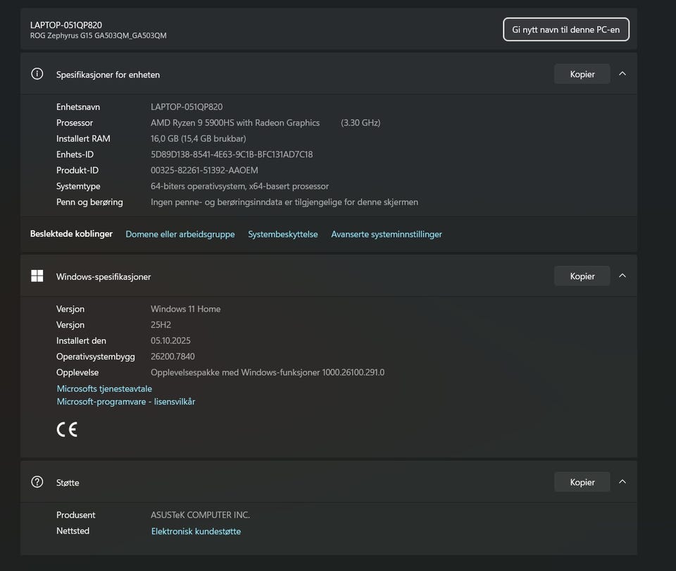The width and height of the screenshot is (676, 571).
Task: Collapse the Windows-spesifikasjoner section chevron
Action: pyautogui.click(x=622, y=276)
